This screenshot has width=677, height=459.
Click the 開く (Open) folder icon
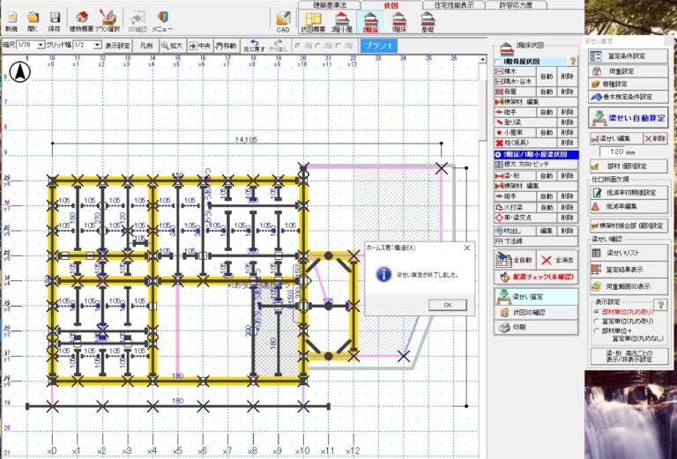click(x=33, y=21)
